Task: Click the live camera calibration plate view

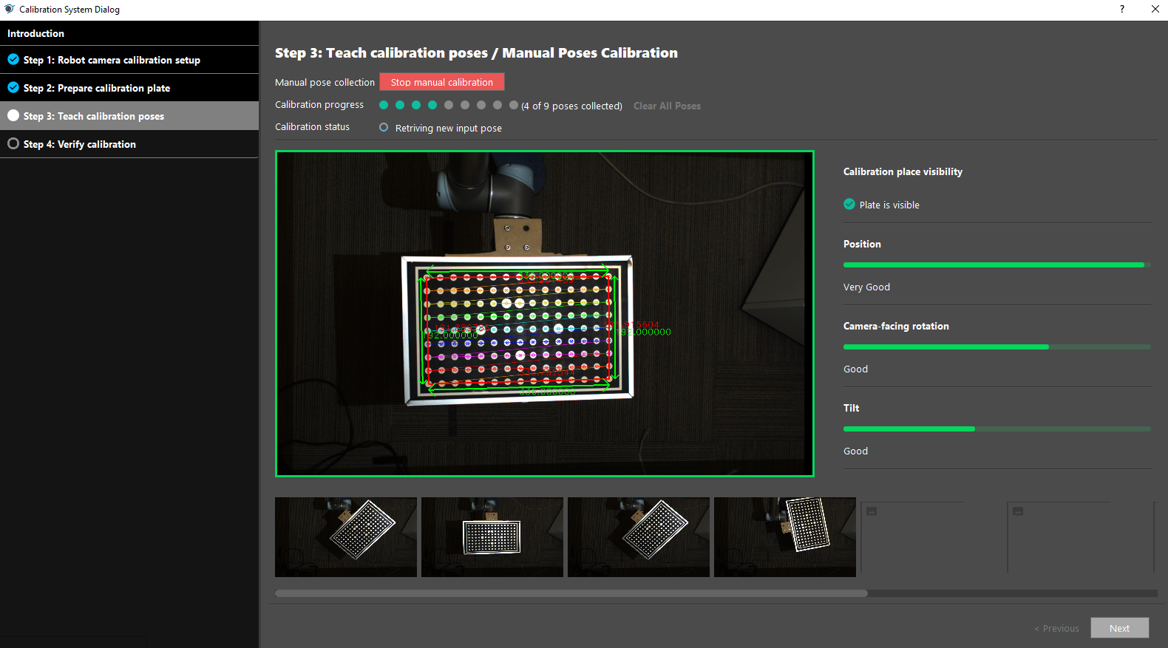Action: [x=545, y=314]
